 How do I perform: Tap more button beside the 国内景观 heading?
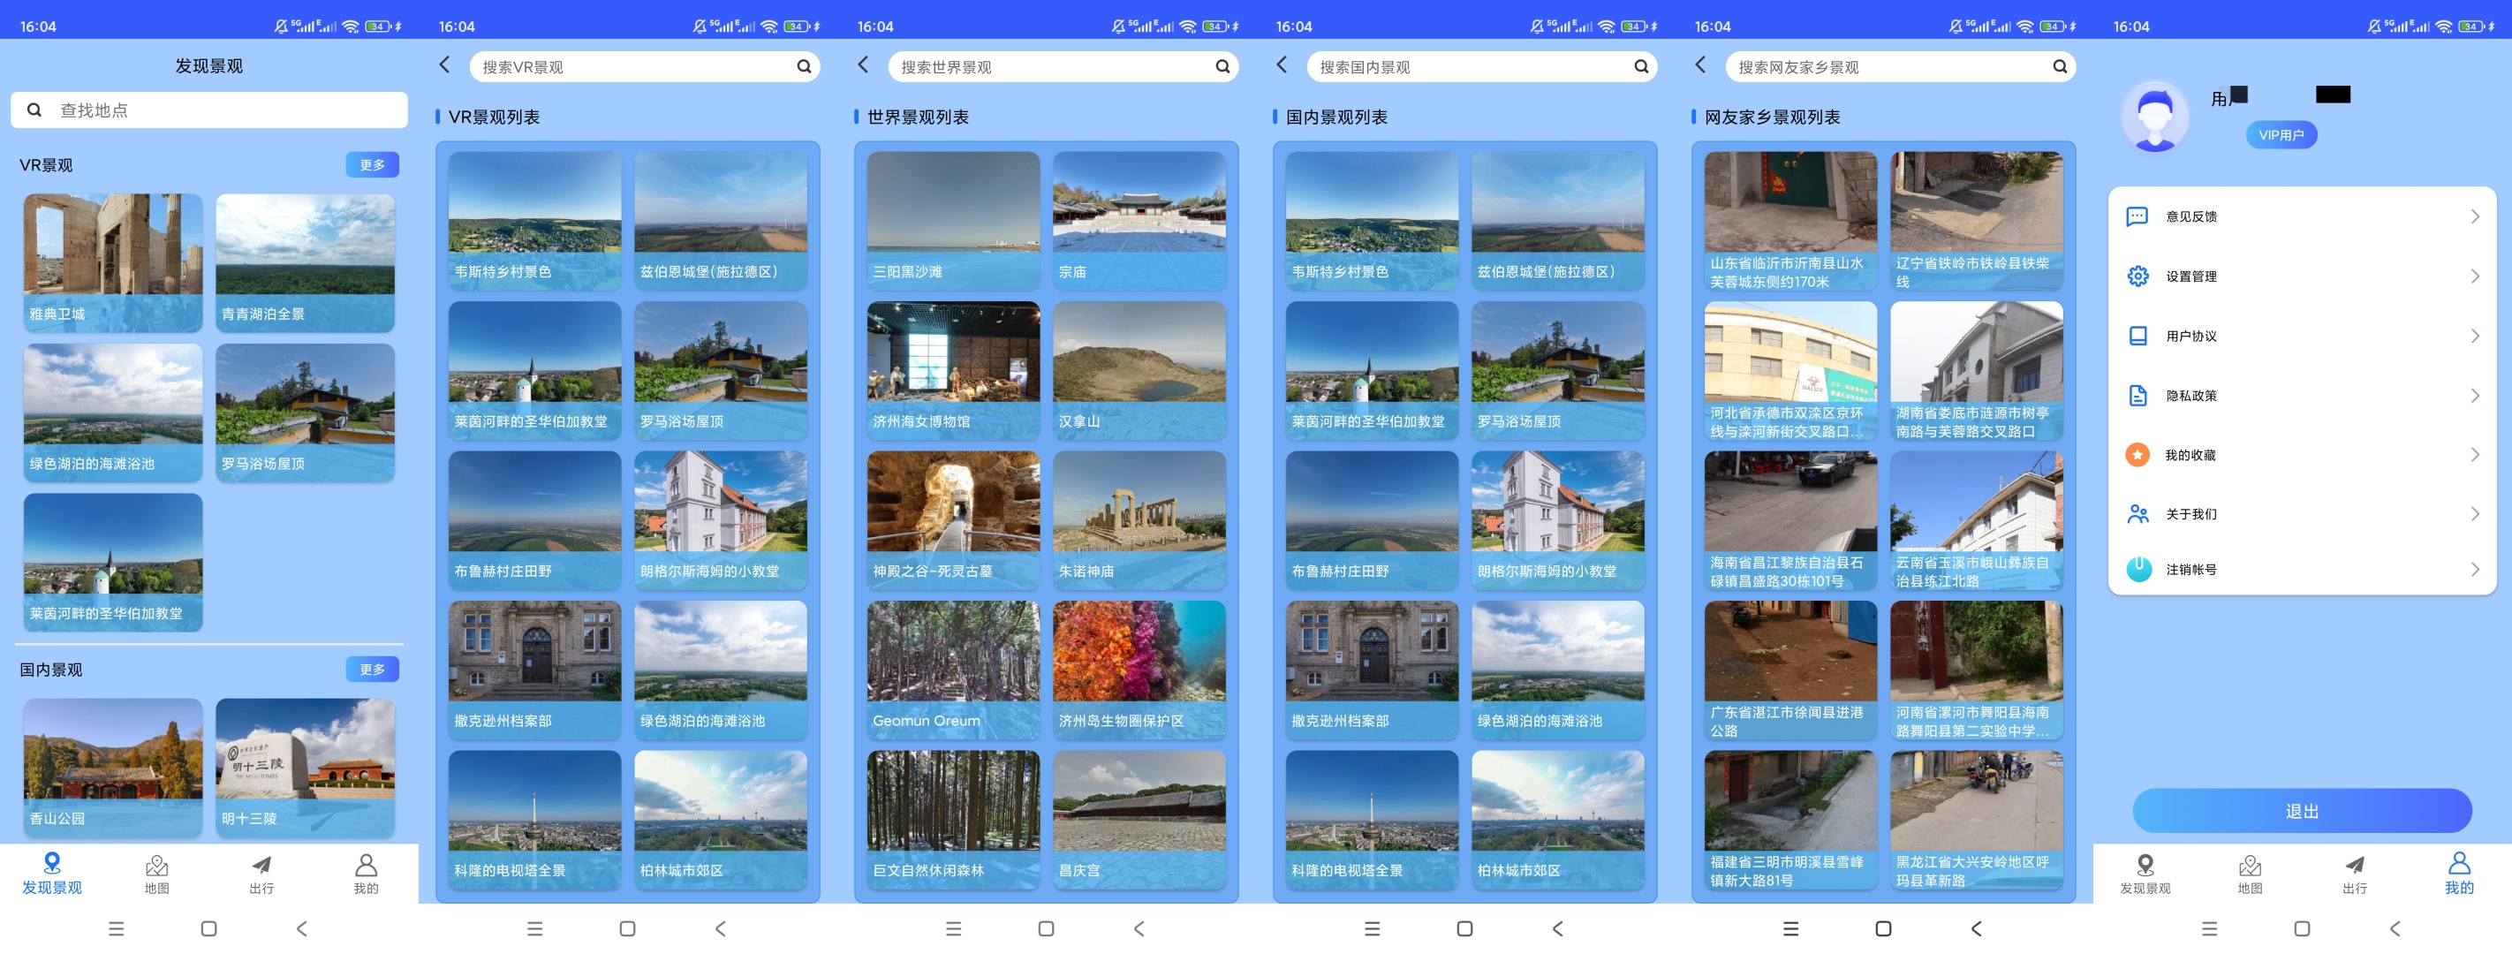(372, 670)
